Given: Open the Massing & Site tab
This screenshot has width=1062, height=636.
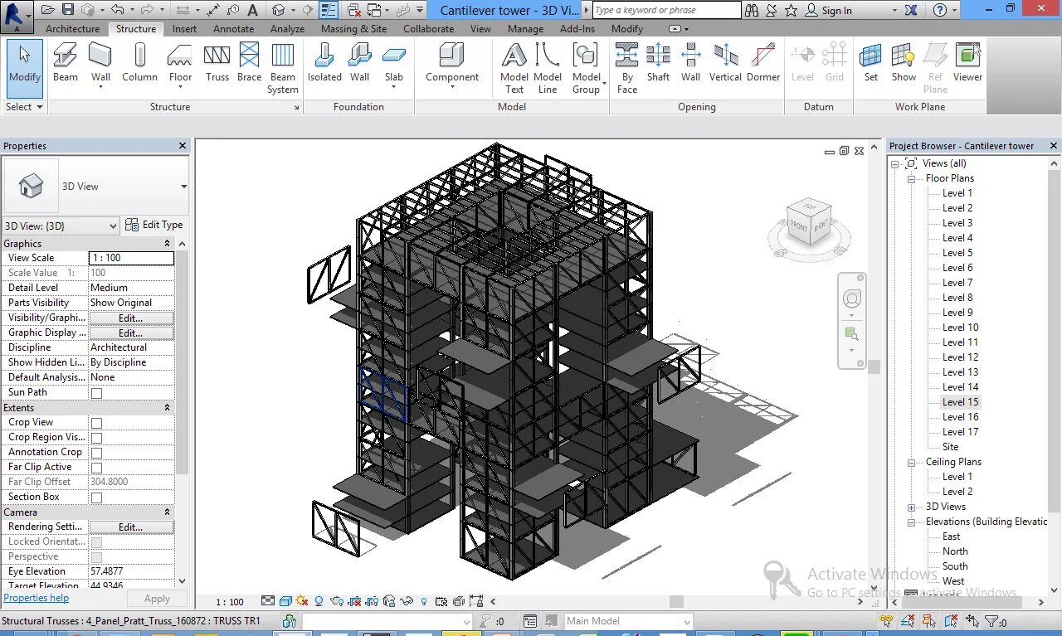Looking at the screenshot, I should (353, 27).
